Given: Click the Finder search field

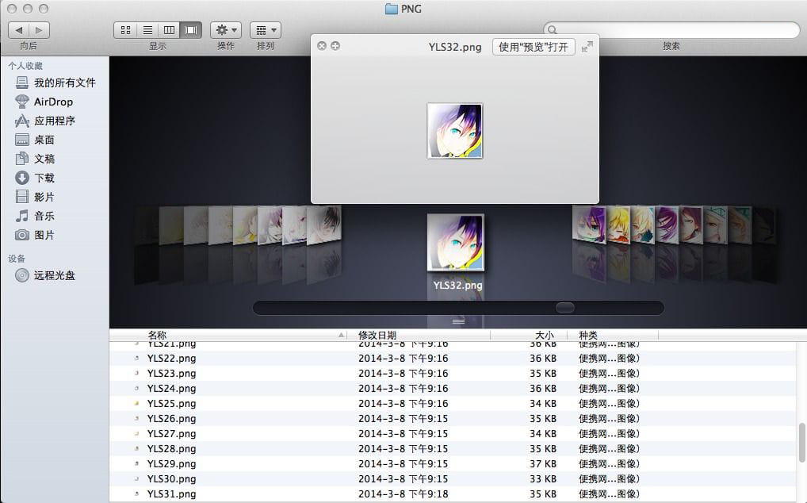Looking at the screenshot, I should (x=671, y=30).
